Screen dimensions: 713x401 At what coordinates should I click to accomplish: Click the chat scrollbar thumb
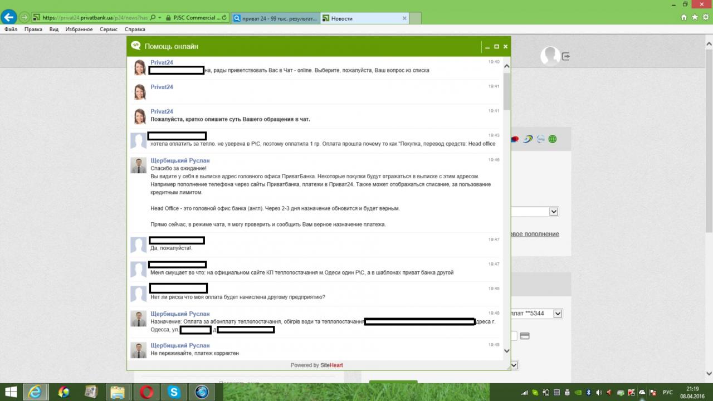[507, 90]
